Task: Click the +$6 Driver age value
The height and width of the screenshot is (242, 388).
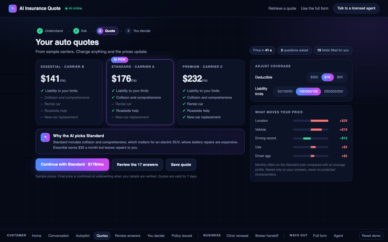Action: pos(344,156)
